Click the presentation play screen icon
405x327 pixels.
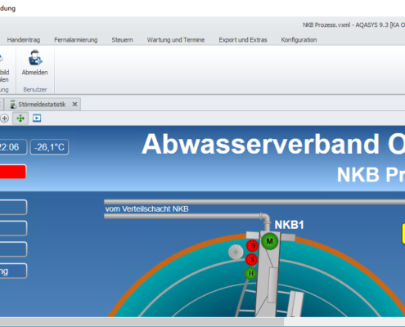coord(37,119)
